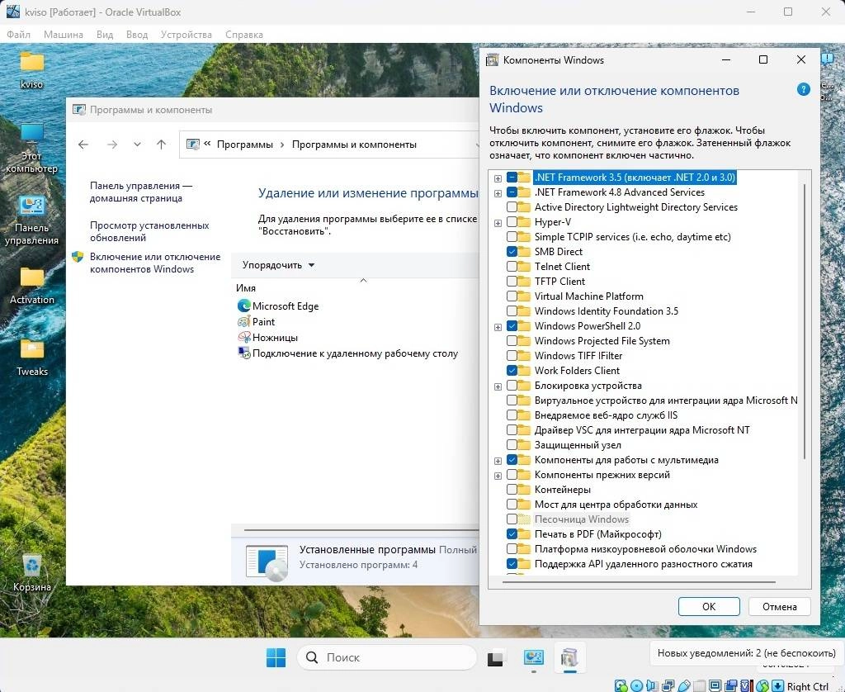Image resolution: width=845 pixels, height=692 pixels.
Task: Go back in Программы и компоненты window
Action: coord(83,145)
